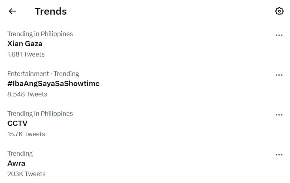This screenshot has height=183, width=290.
Task: Click the Entertainment category label
Action: coord(28,74)
